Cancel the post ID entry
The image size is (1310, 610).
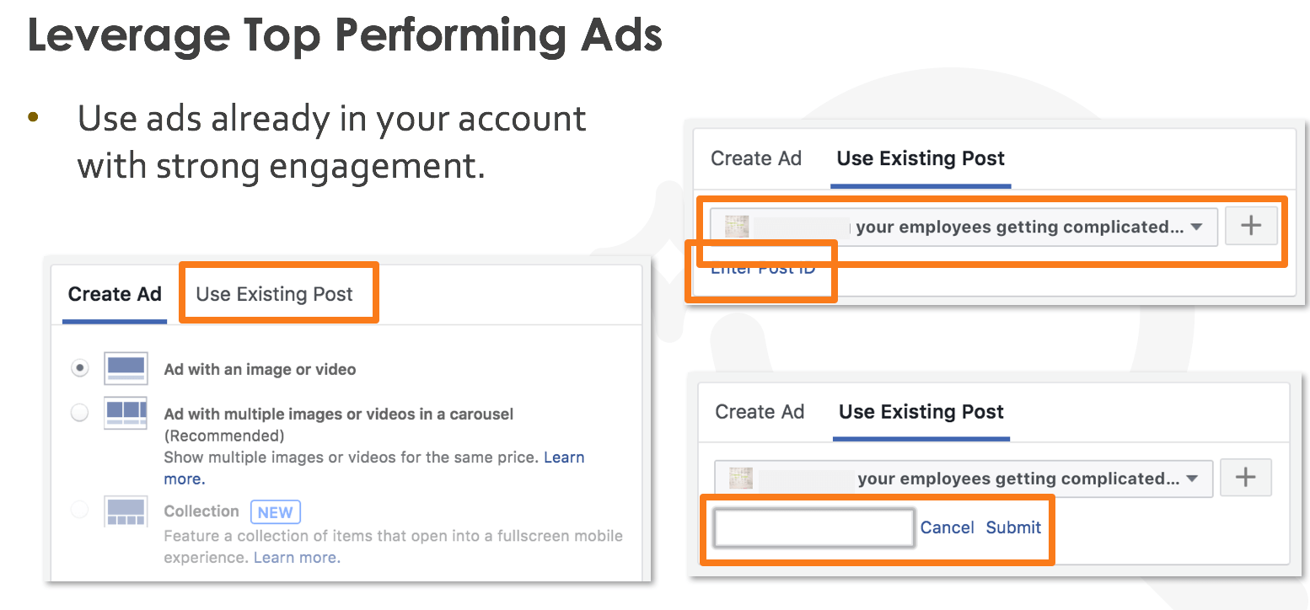pos(947,527)
